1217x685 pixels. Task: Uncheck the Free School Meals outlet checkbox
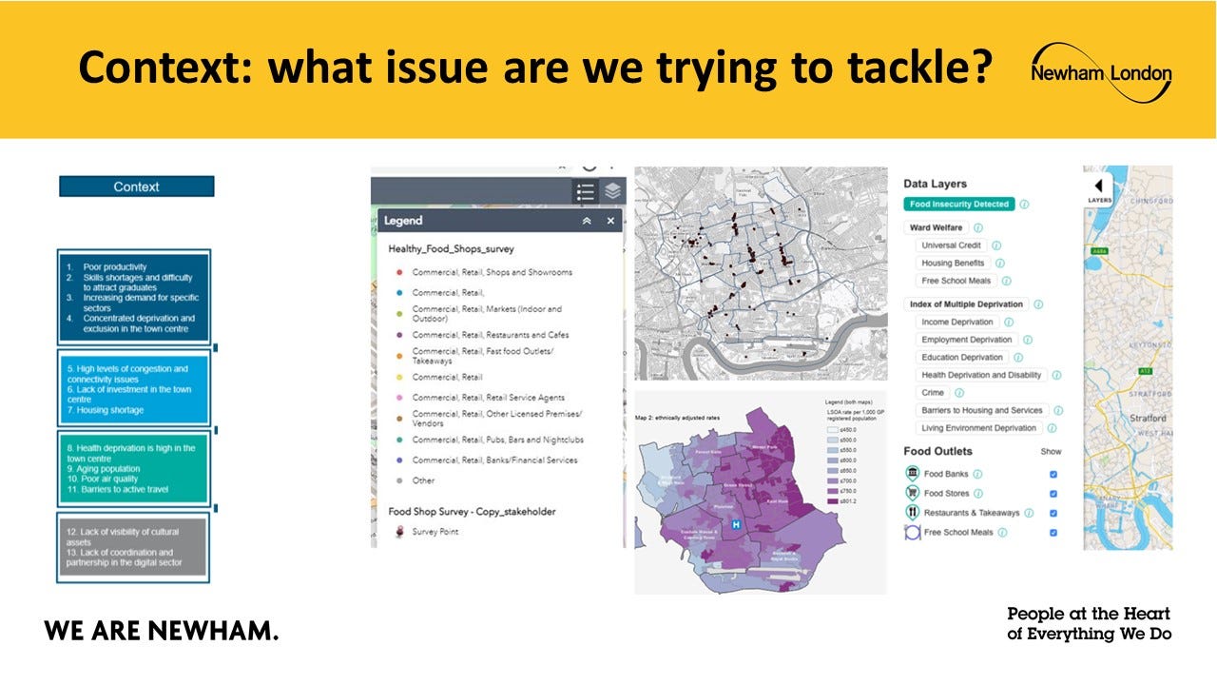click(1053, 532)
